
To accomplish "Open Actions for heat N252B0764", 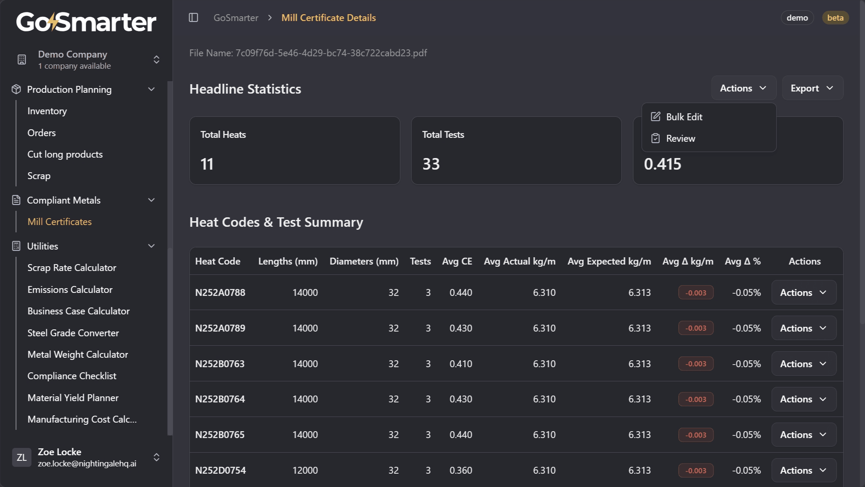I will 804,399.
